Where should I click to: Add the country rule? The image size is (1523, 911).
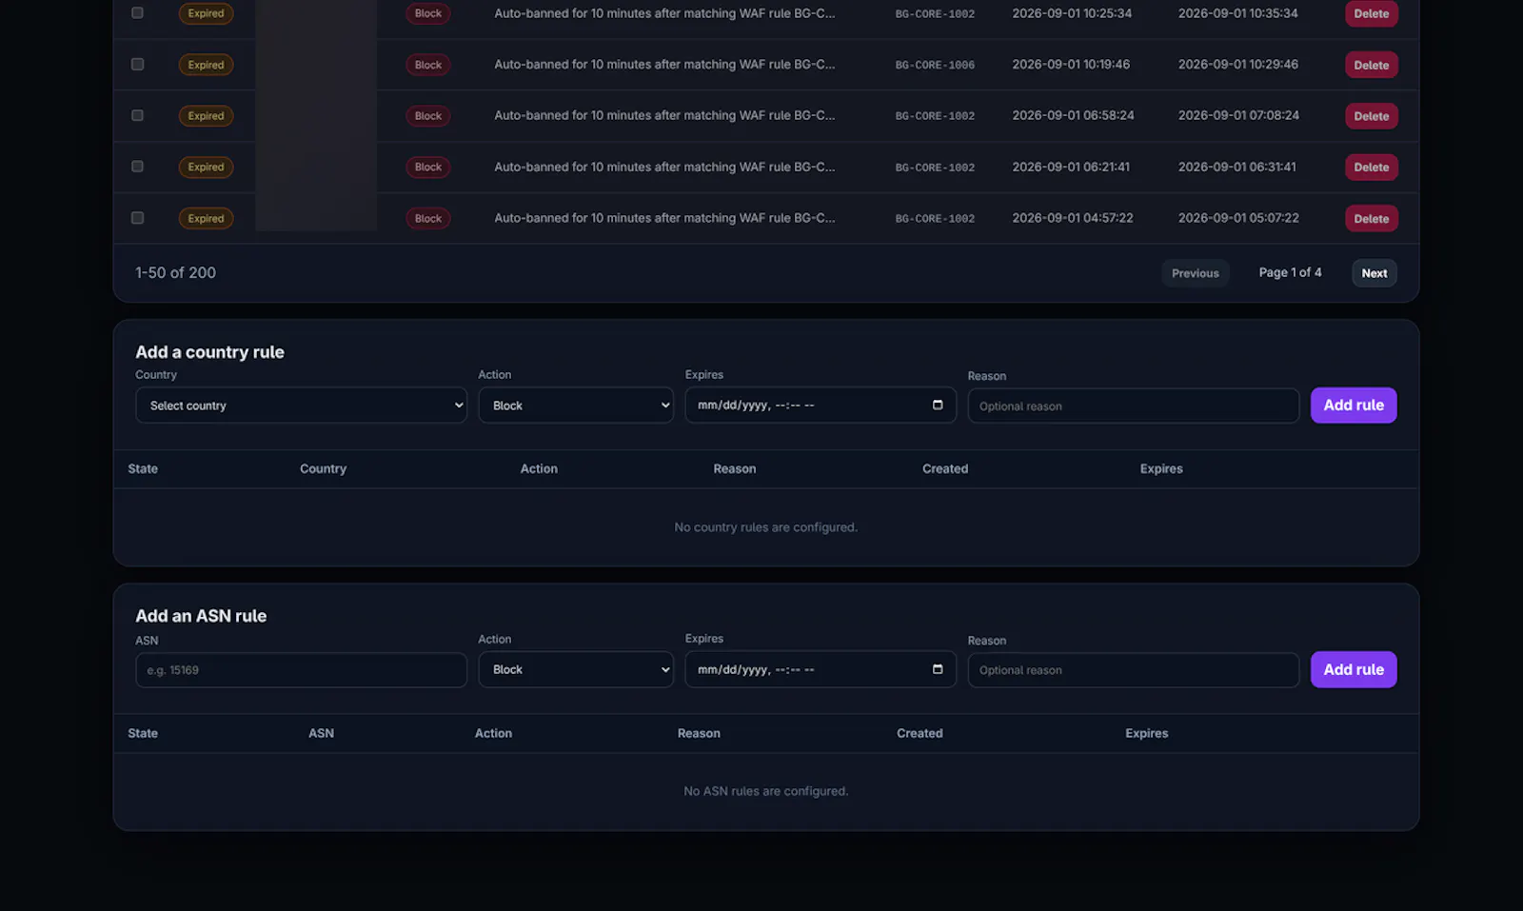[x=1354, y=406]
